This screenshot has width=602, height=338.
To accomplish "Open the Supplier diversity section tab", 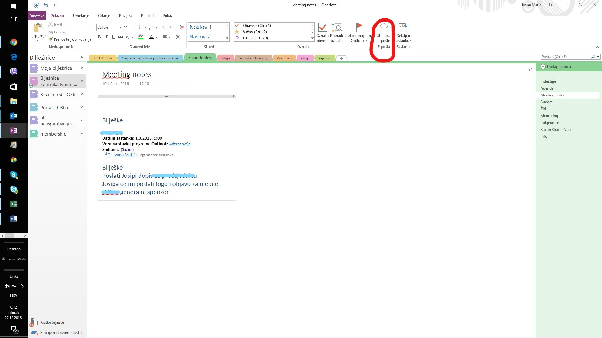I will 253,58.
